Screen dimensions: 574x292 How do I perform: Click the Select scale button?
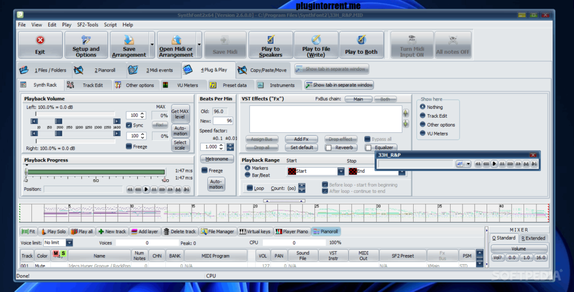click(180, 145)
